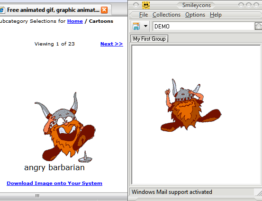Select the My First Group tab

(149, 39)
